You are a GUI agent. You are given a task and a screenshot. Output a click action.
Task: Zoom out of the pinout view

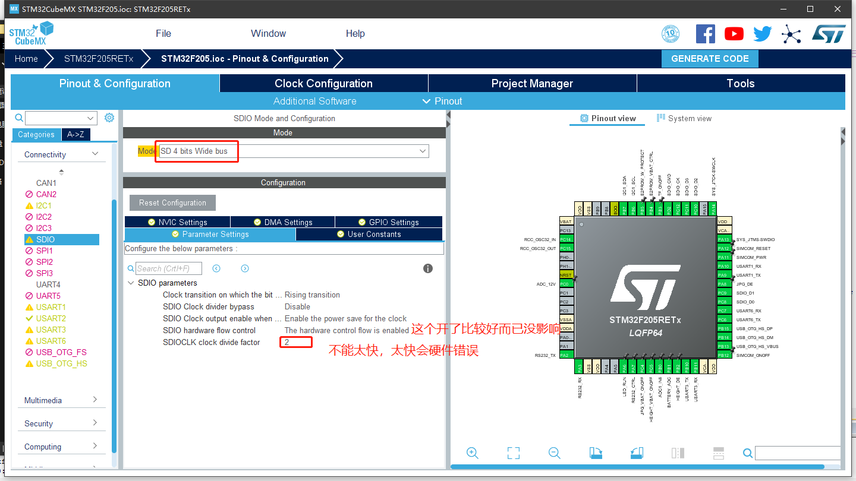[554, 452]
